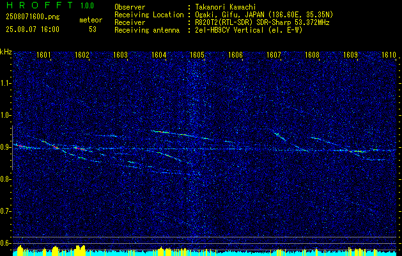Click the 0.8 kHz frequency label

[x=6, y=179]
